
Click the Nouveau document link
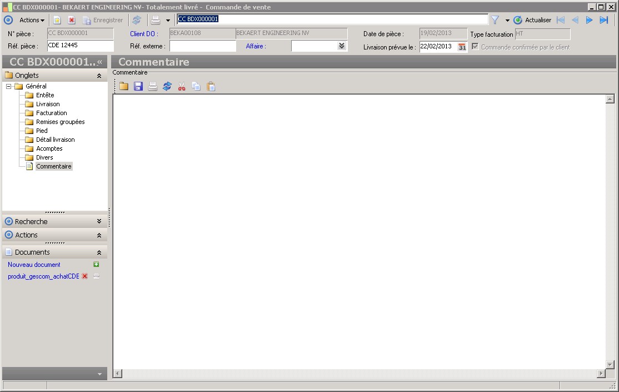[x=34, y=265]
